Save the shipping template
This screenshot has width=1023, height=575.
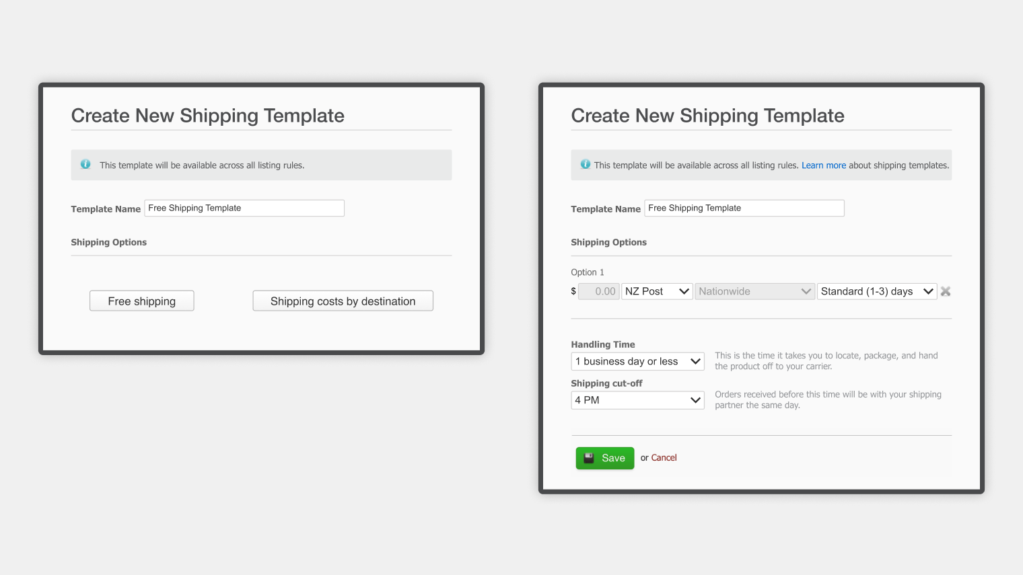pos(605,458)
